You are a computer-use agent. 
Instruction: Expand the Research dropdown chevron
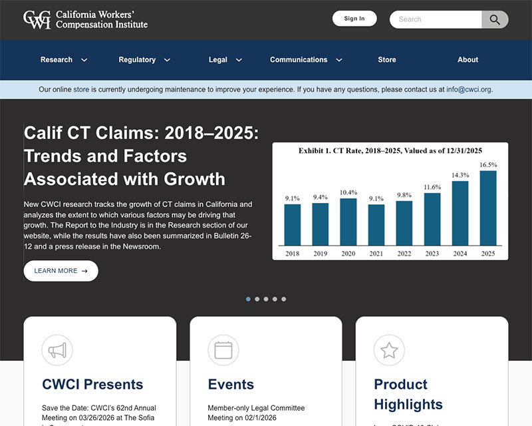(x=84, y=60)
